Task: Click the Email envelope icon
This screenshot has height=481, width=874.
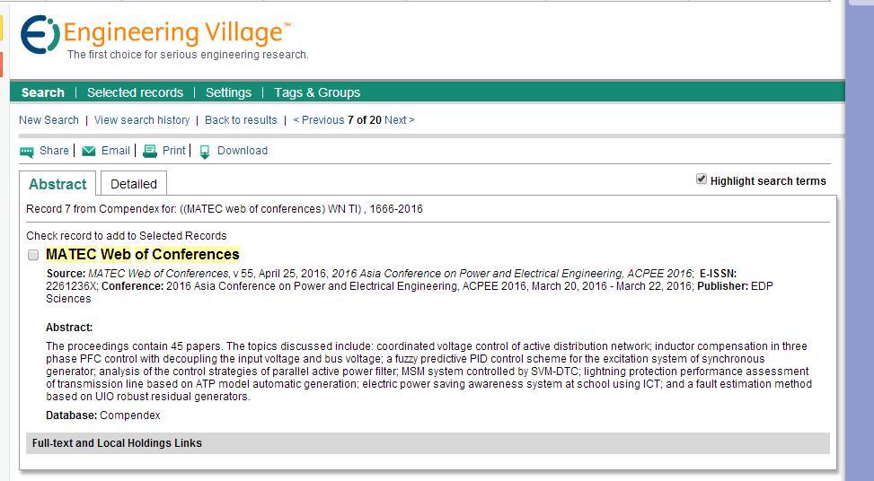Action: [x=89, y=151]
